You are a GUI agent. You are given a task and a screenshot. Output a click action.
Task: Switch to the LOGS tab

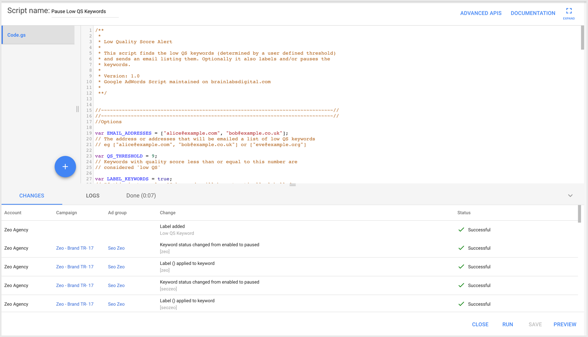tap(93, 196)
